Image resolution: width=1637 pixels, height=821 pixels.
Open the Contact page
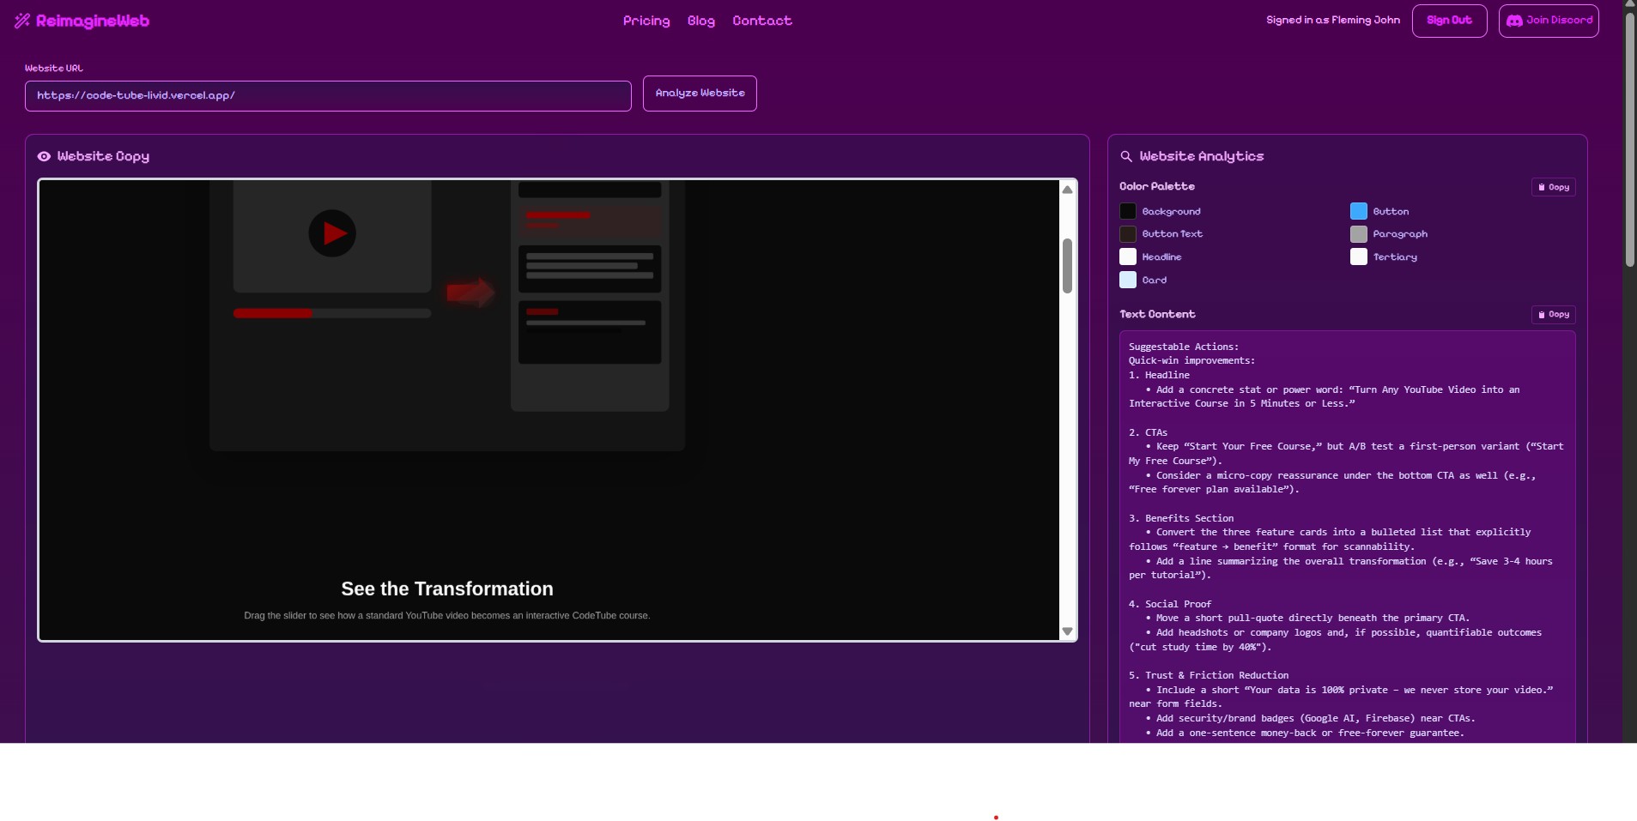click(x=762, y=21)
